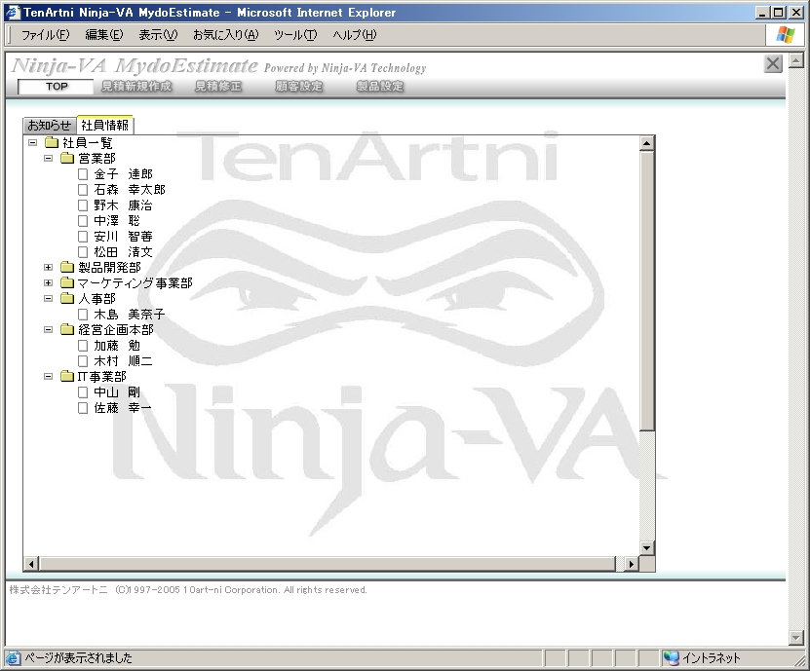
Task: Click the IT事業部 folder icon
Action: click(67, 376)
